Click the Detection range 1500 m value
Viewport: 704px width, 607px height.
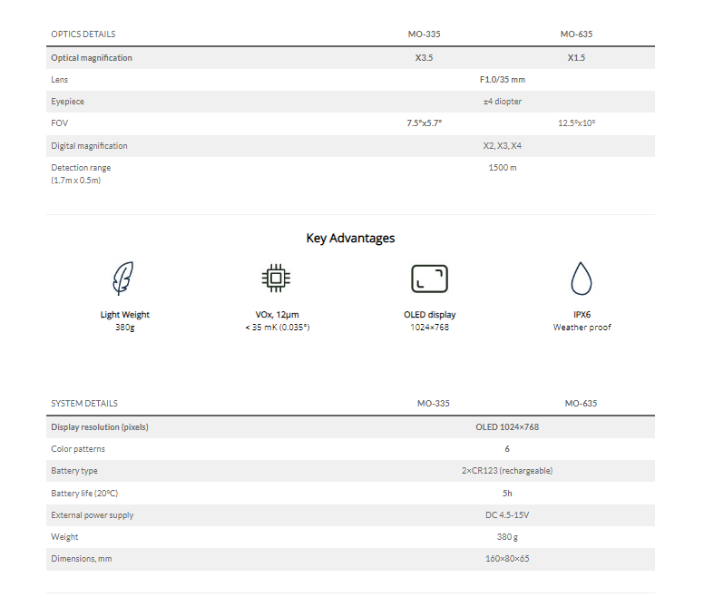click(503, 168)
